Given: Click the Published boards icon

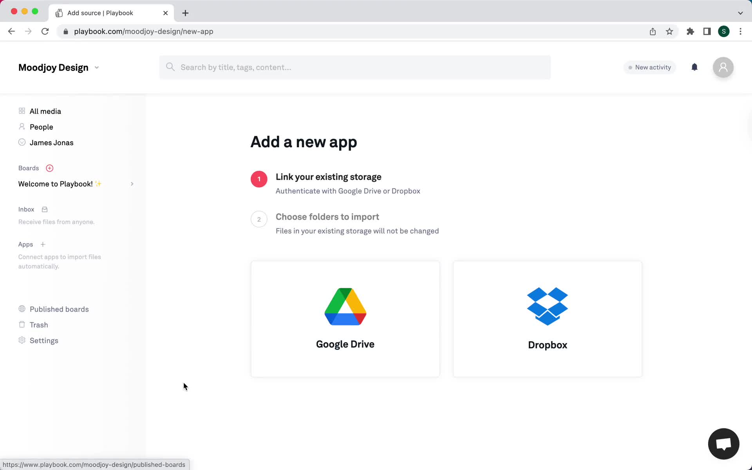Looking at the screenshot, I should [22, 309].
